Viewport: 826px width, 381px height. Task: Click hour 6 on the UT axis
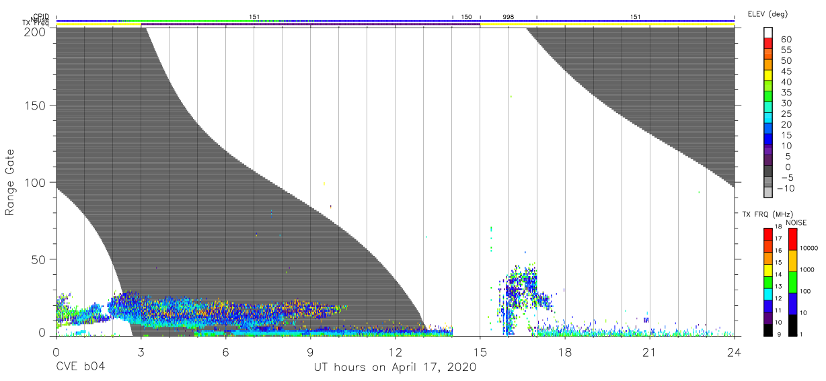click(225, 352)
